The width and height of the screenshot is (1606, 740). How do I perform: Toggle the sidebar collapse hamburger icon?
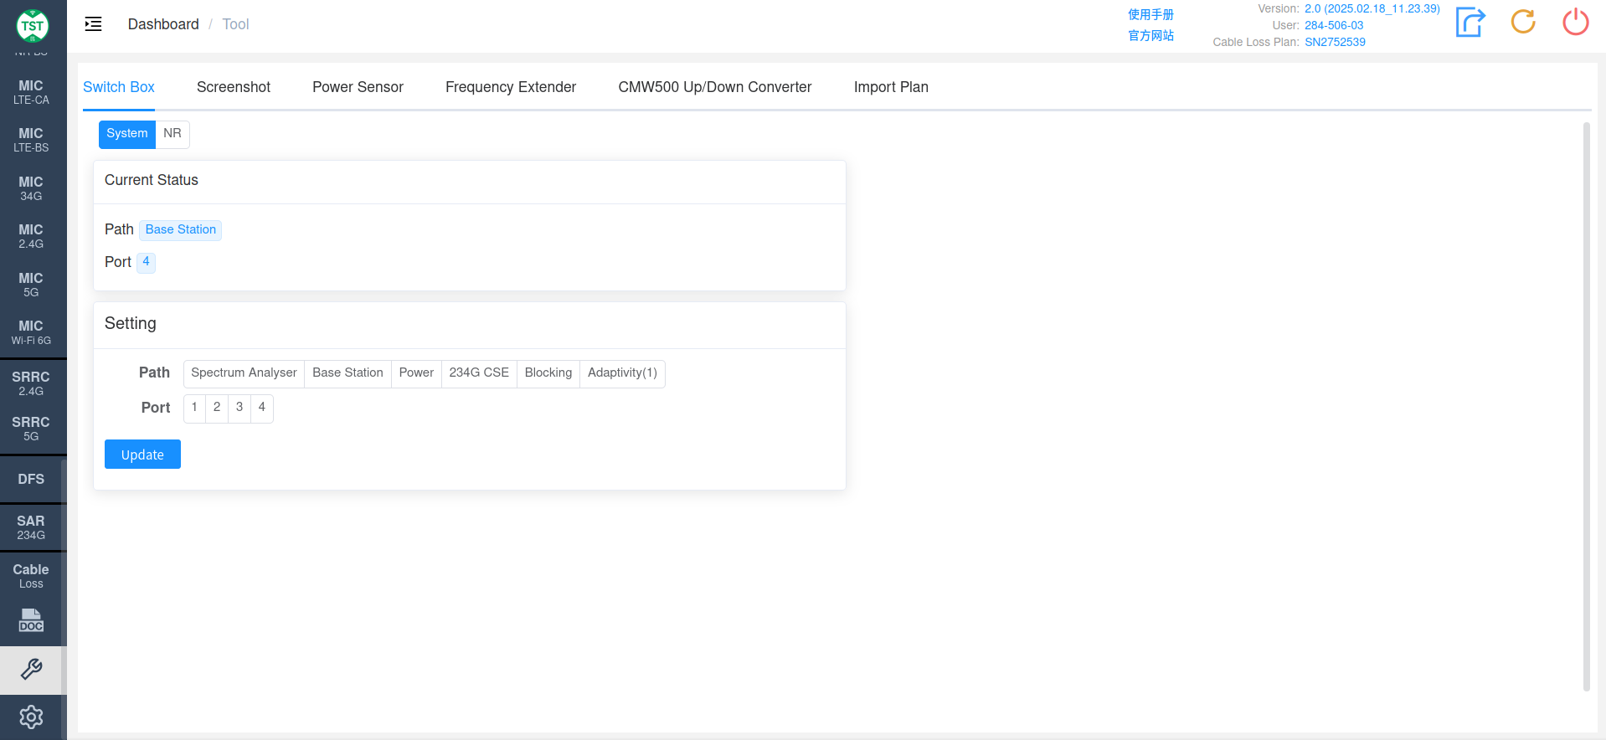[93, 24]
